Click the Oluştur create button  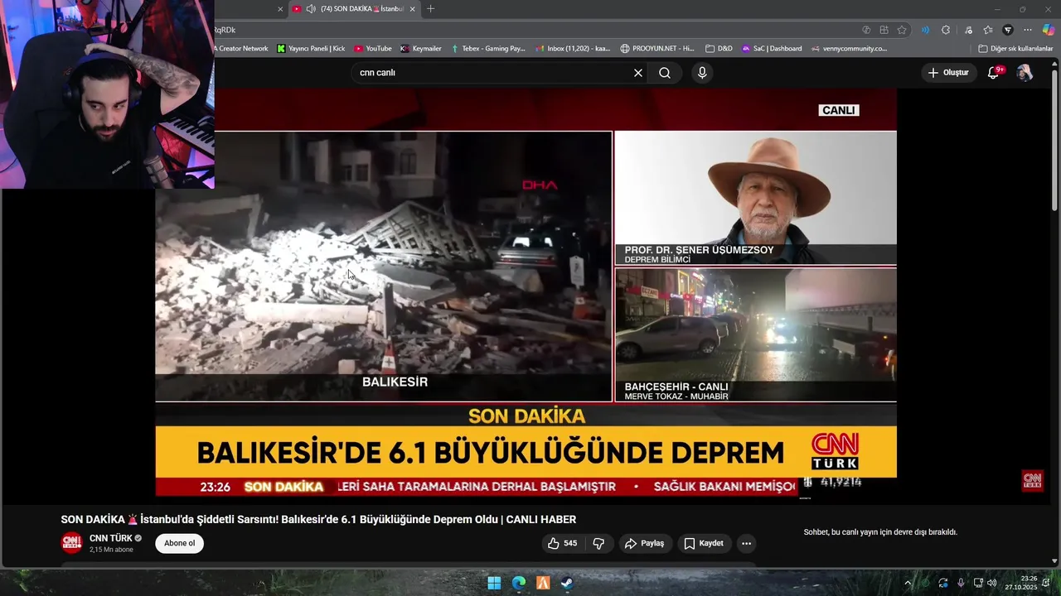[948, 73]
